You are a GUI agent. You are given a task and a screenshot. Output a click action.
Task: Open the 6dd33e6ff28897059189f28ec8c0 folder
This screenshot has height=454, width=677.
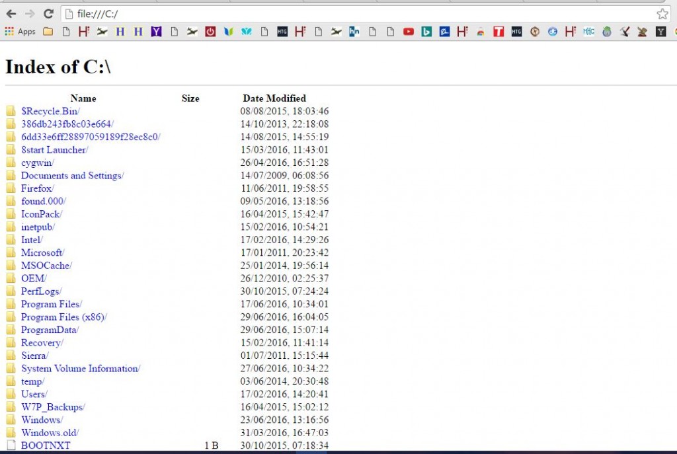click(91, 137)
